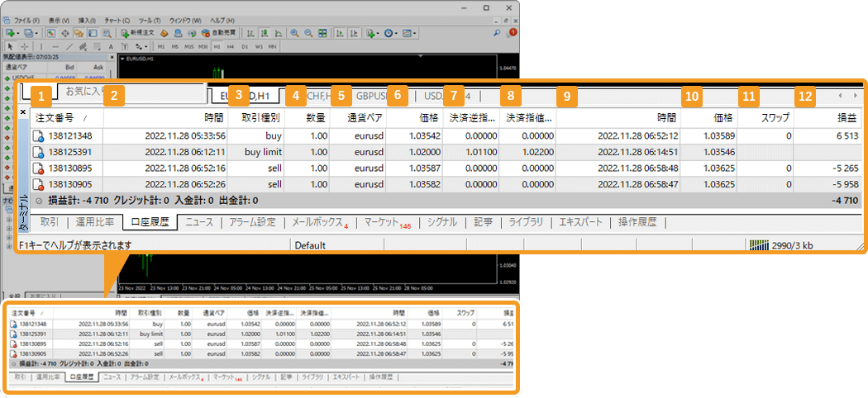Image resolution: width=868 pixels, height=398 pixels.
Task: Select order 138125391 in enlarged panel
Action: pyautogui.click(x=446, y=152)
